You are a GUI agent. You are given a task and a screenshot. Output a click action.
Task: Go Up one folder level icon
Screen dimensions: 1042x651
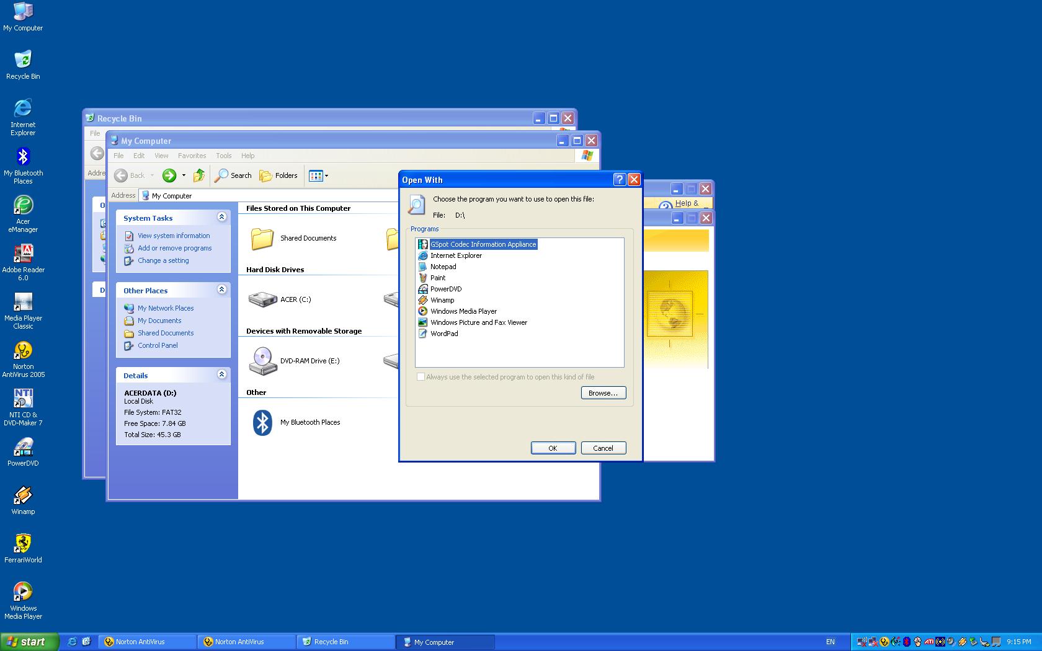199,175
